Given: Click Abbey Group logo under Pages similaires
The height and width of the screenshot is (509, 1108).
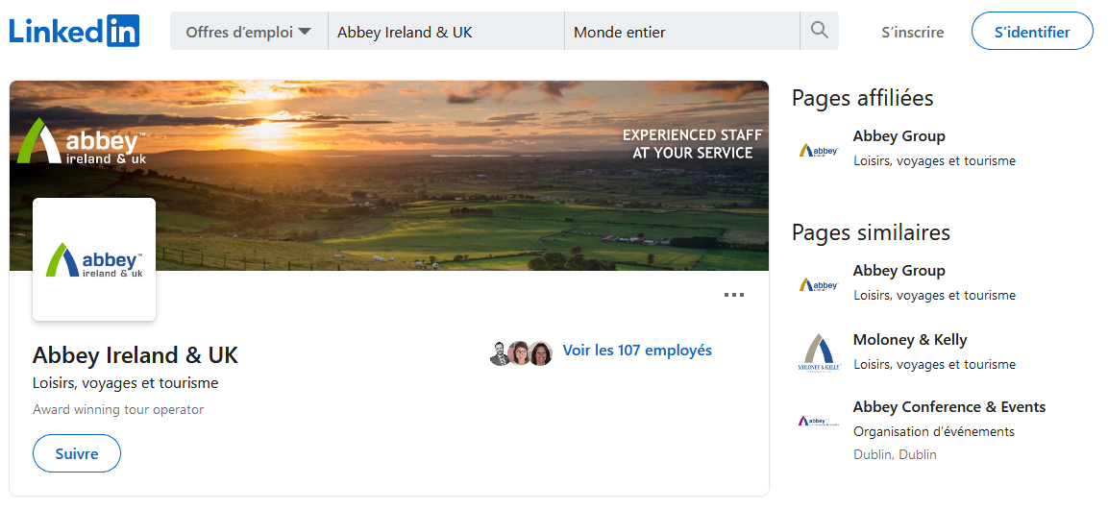Looking at the screenshot, I should click(x=819, y=284).
